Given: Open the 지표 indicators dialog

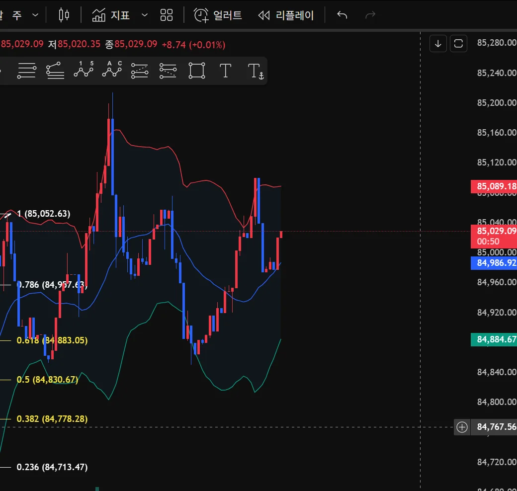Looking at the screenshot, I should pyautogui.click(x=111, y=15).
